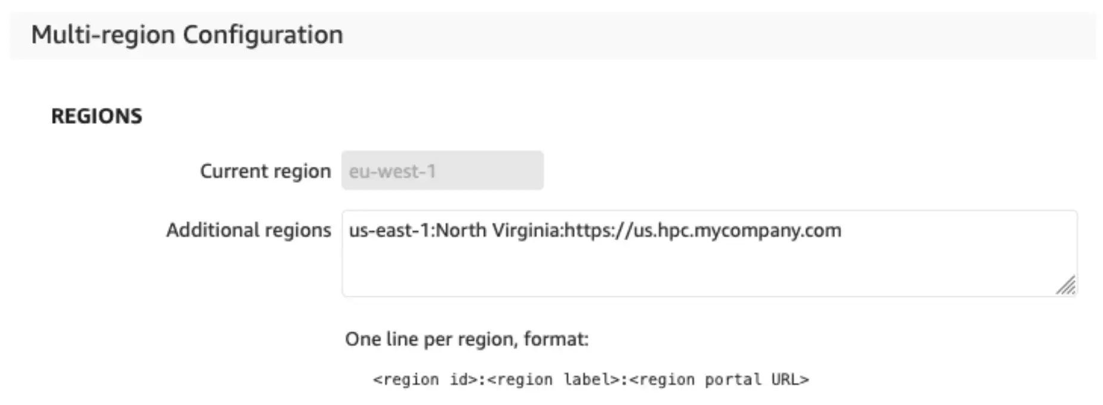Screen dimensions: 1103x405
Task: Click the disabled Current region field
Action: [442, 170]
